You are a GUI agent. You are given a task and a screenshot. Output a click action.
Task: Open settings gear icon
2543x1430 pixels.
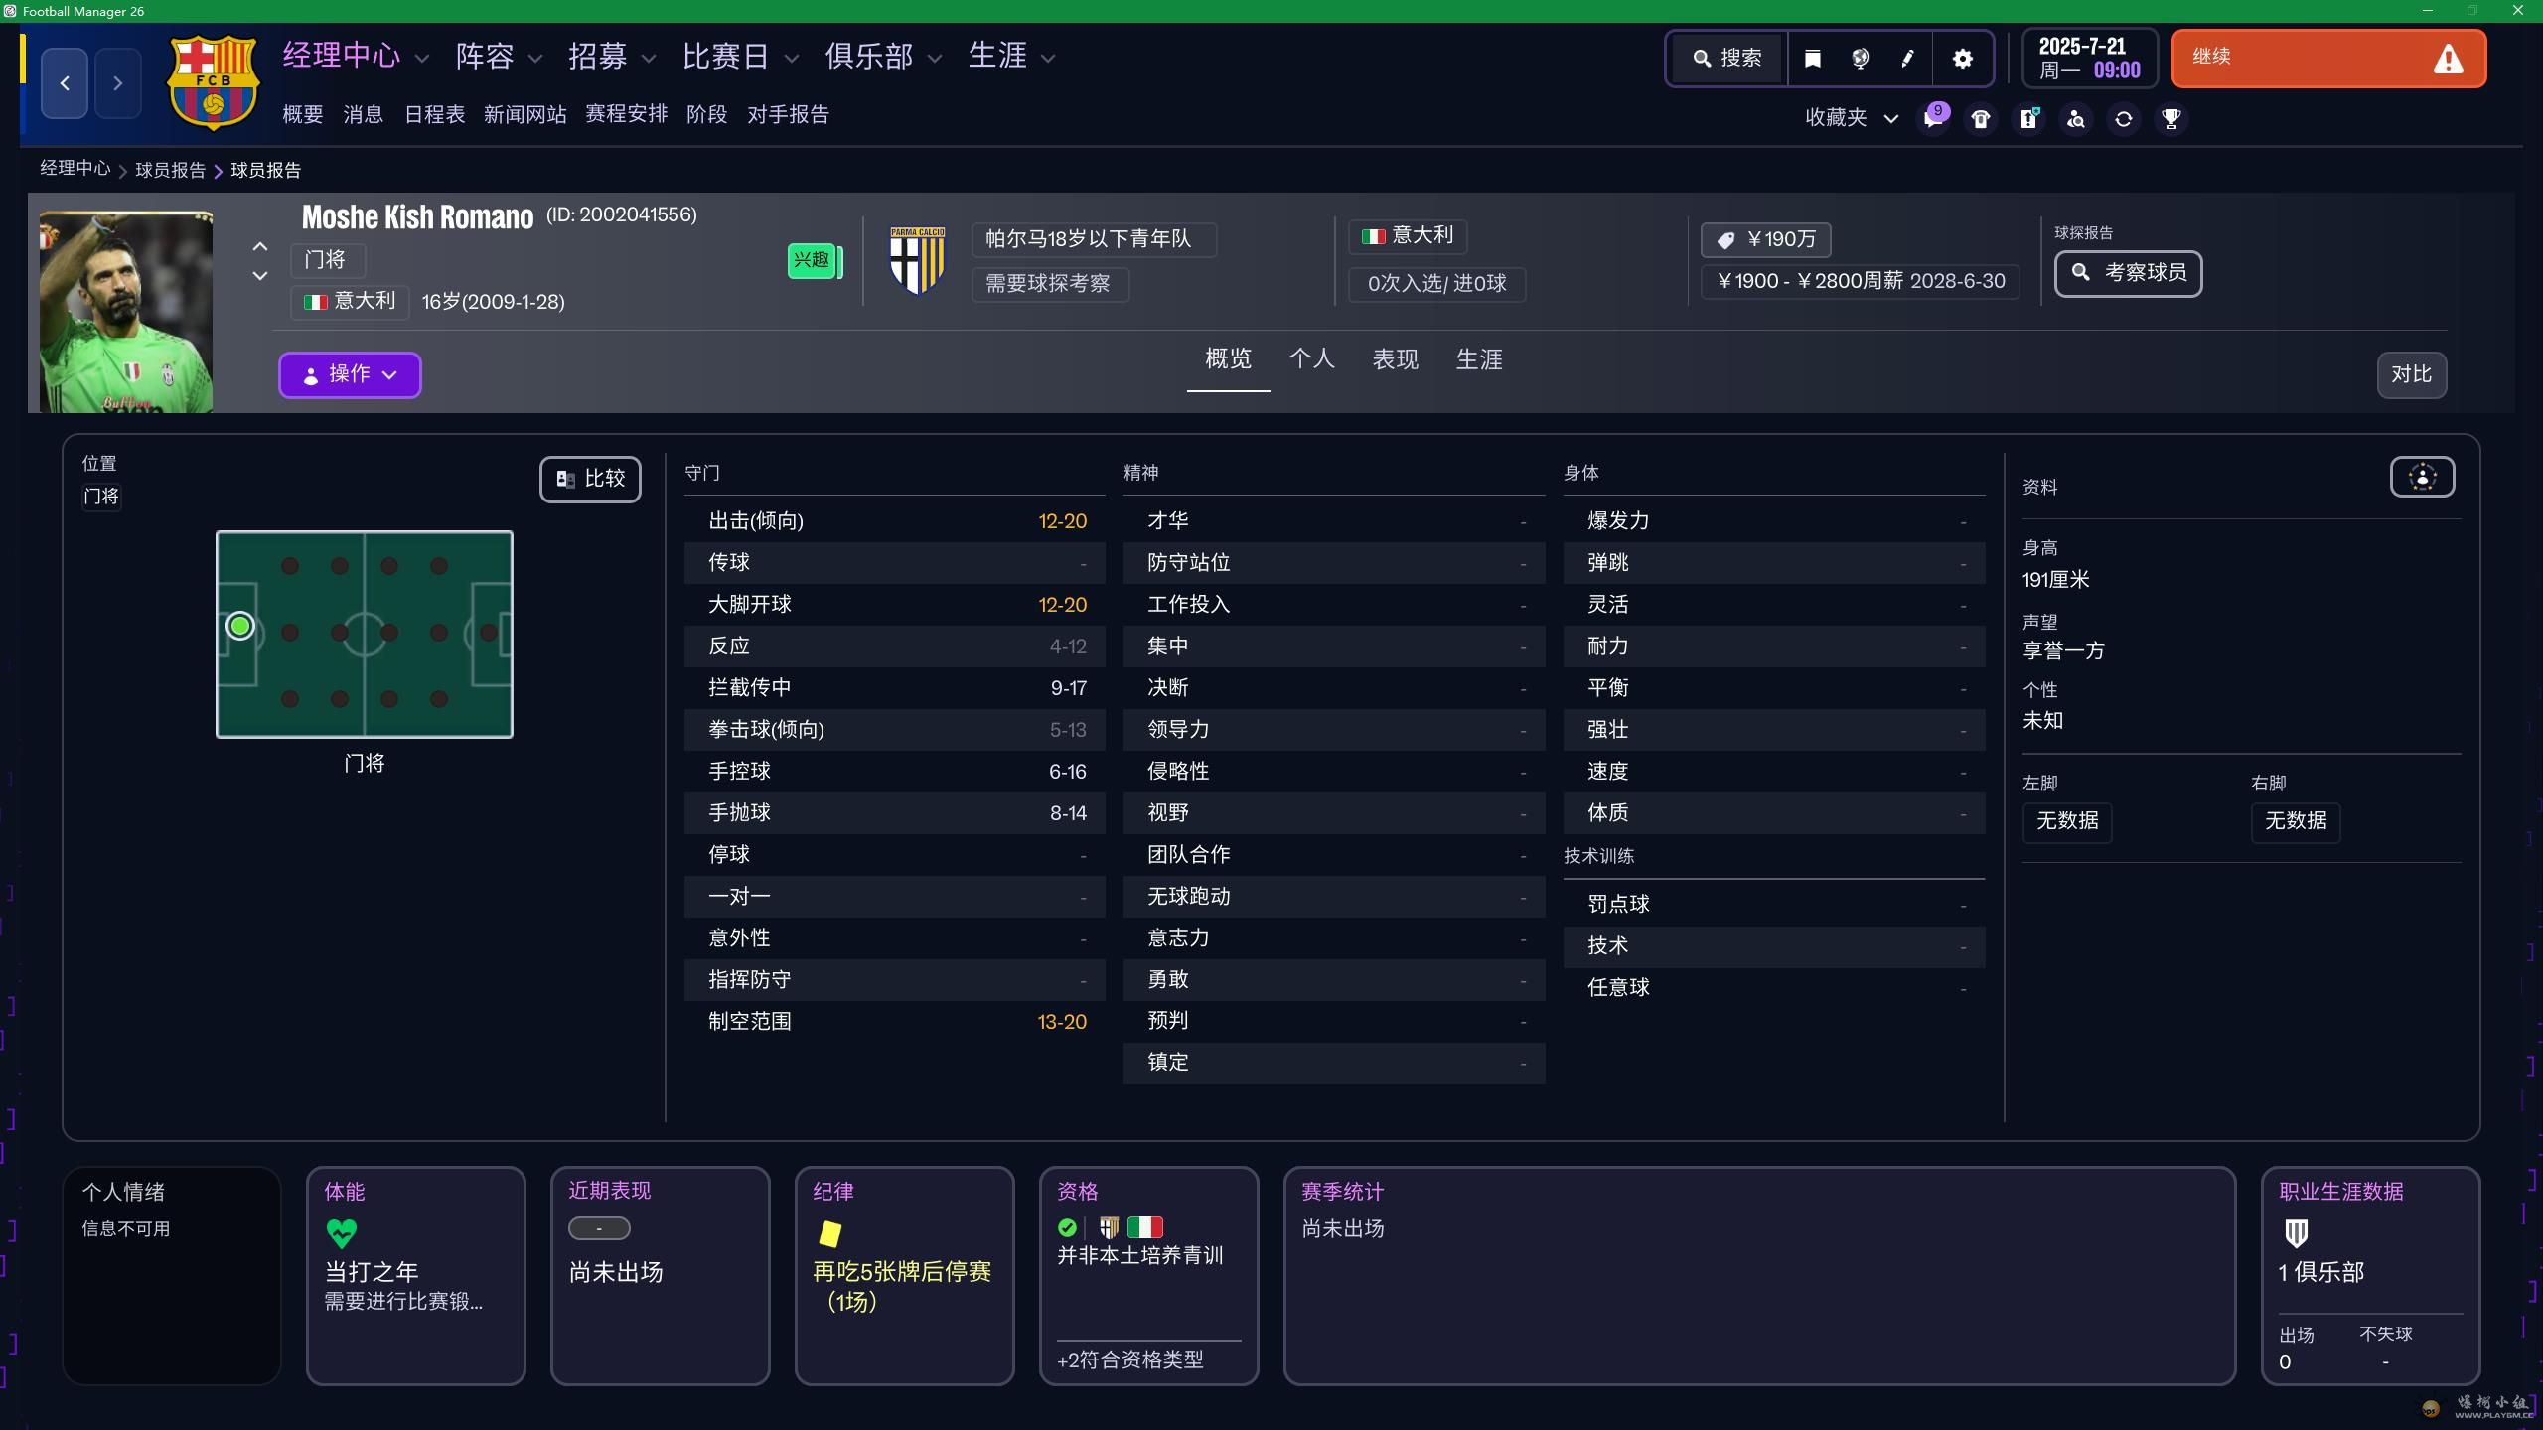(x=1962, y=59)
